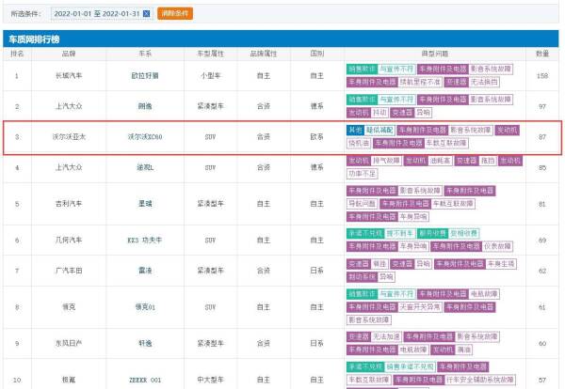Click the 欧系 country cell
Image resolution: width=565 pixels, height=389 pixels.
pyautogui.click(x=317, y=136)
